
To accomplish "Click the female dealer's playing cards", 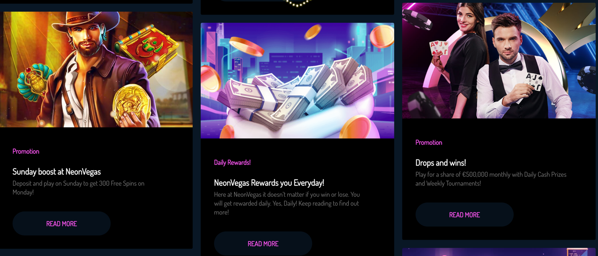I will pyautogui.click(x=439, y=48).
